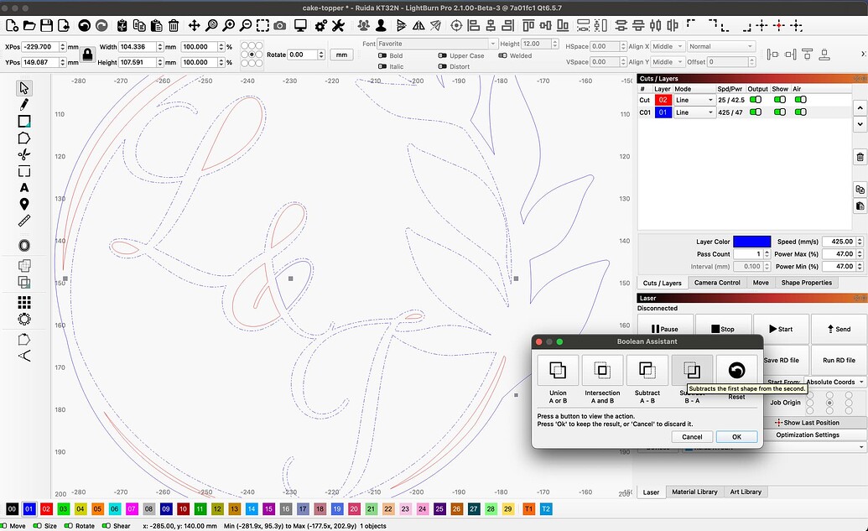The height and width of the screenshot is (531, 868).
Task: Open the Mode dropdown for layer 01
Action: (x=695, y=112)
